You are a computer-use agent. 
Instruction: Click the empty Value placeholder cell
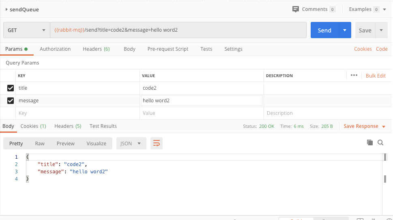pyautogui.click(x=202, y=113)
